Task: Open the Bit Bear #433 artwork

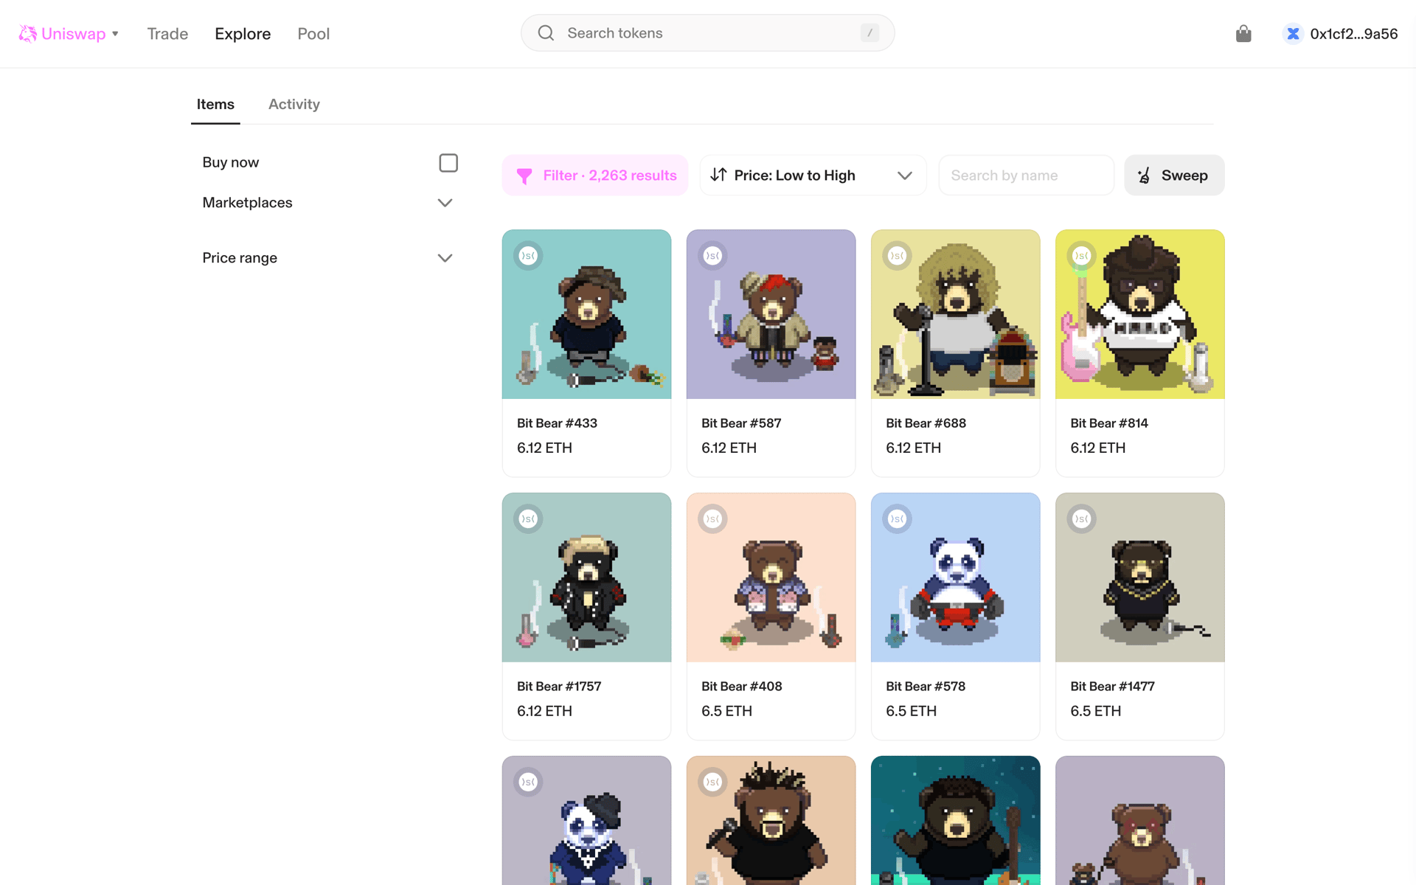Action: 587,314
